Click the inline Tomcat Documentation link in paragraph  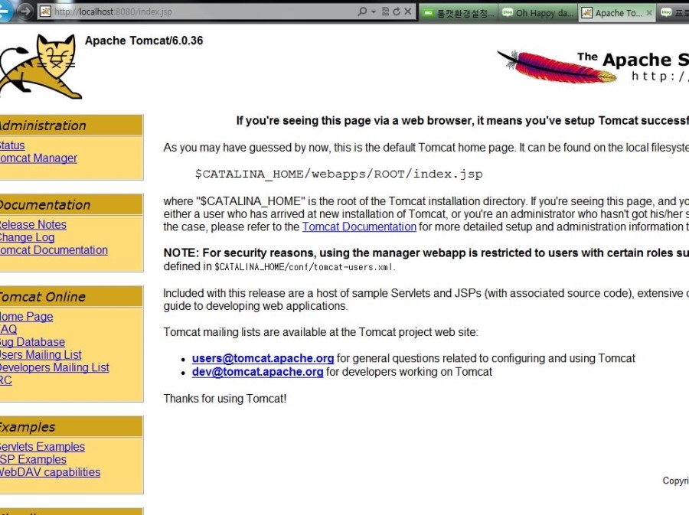tap(359, 227)
